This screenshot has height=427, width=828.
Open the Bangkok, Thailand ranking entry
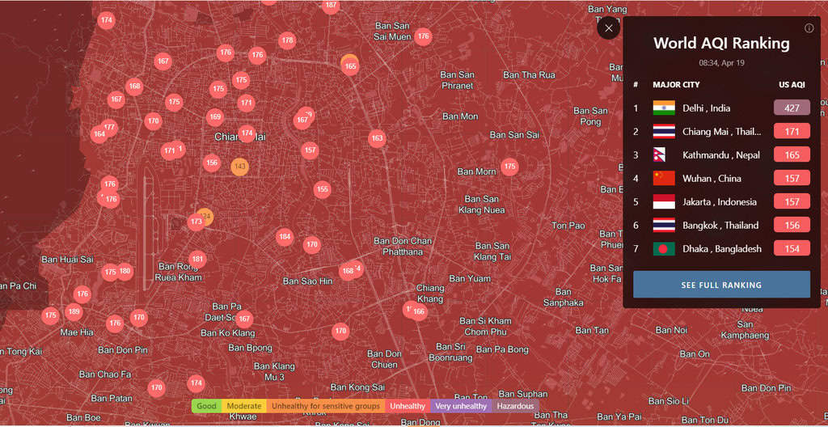720,226
